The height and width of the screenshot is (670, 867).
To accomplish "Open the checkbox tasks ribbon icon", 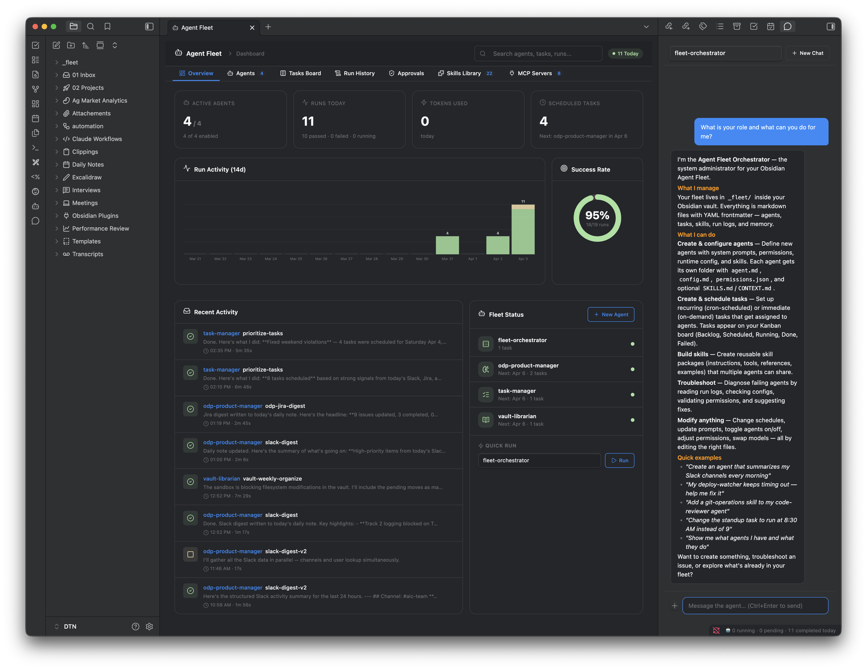I will tap(35, 45).
